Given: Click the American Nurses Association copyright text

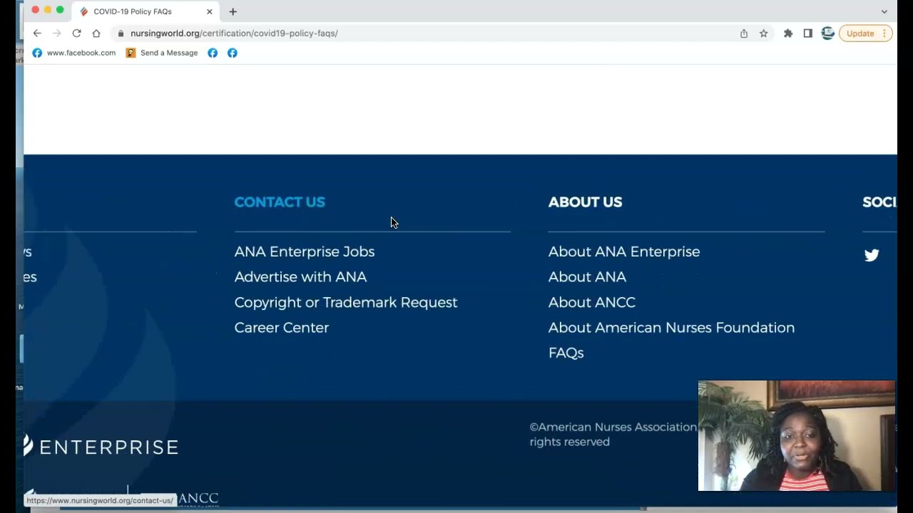Looking at the screenshot, I should (613, 434).
